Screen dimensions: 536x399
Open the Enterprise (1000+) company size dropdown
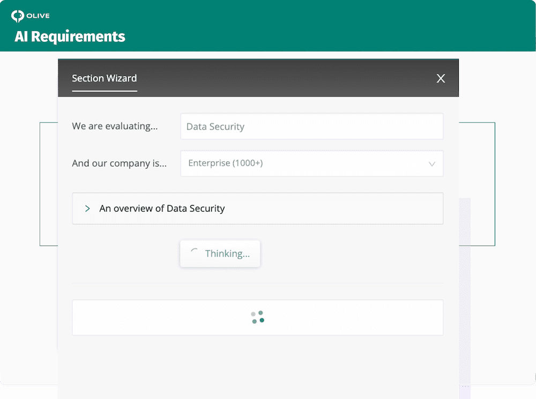(x=312, y=163)
